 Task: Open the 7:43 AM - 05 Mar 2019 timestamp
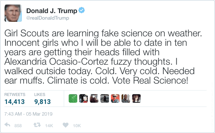tap(28, 114)
